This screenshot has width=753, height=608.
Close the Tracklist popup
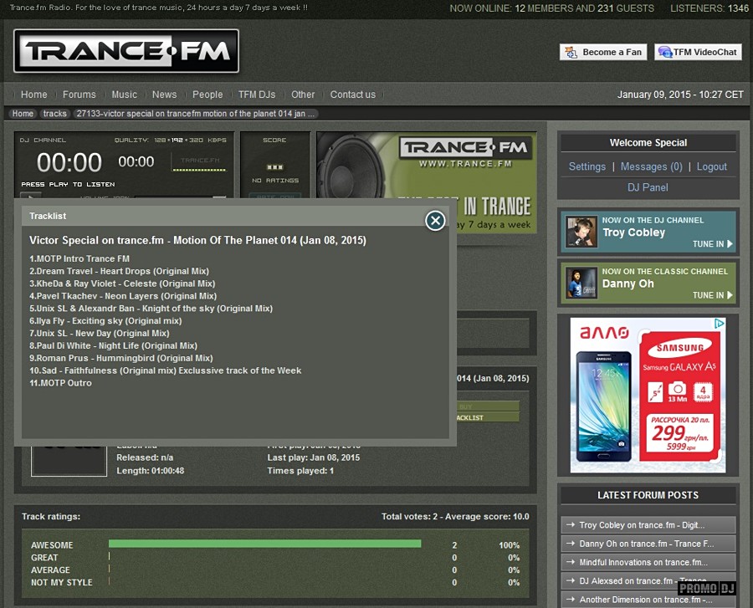[435, 220]
